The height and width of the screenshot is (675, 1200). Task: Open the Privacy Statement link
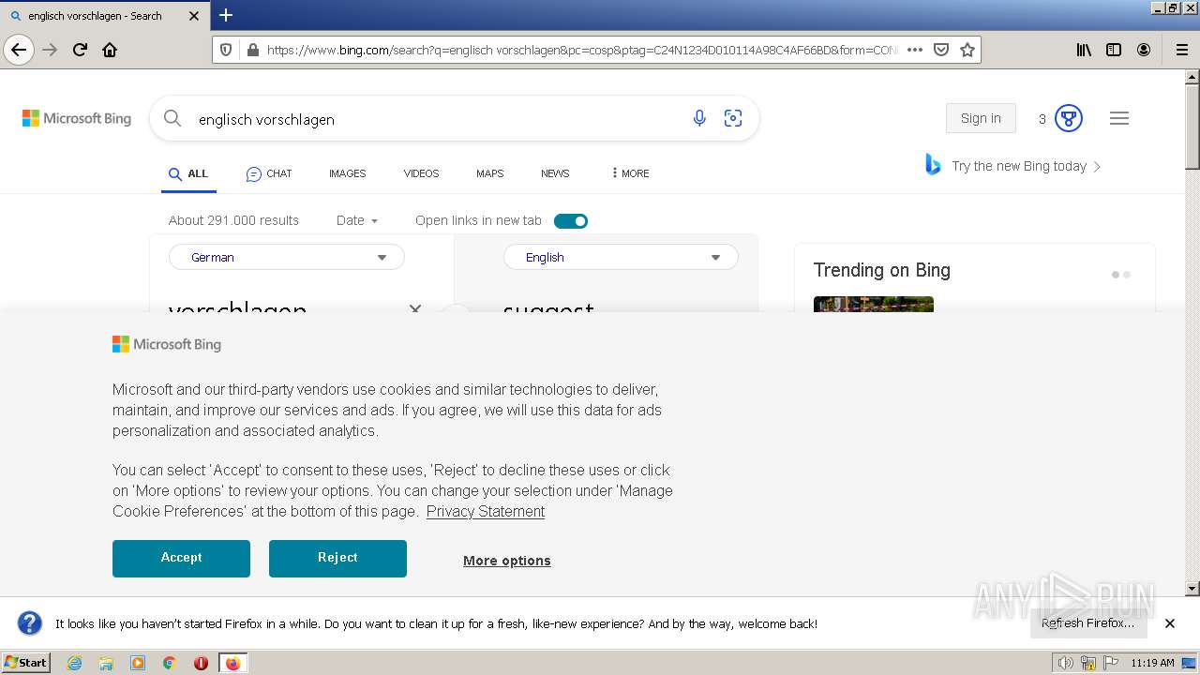486,511
